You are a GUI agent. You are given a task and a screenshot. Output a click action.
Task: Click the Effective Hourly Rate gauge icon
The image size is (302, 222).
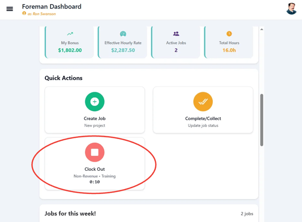point(123,34)
